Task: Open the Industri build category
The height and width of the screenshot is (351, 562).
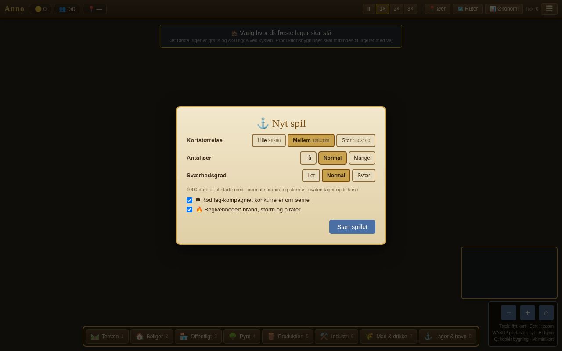Action: point(337,337)
